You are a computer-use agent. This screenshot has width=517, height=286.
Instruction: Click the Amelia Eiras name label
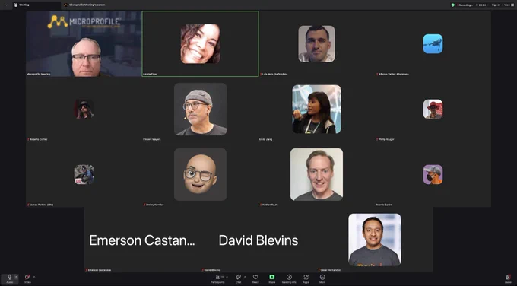click(150, 75)
